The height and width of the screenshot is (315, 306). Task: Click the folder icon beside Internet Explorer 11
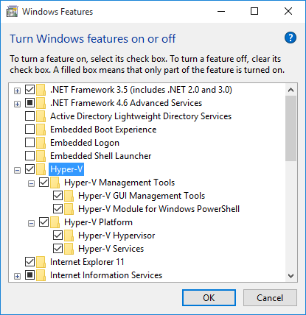41,262
